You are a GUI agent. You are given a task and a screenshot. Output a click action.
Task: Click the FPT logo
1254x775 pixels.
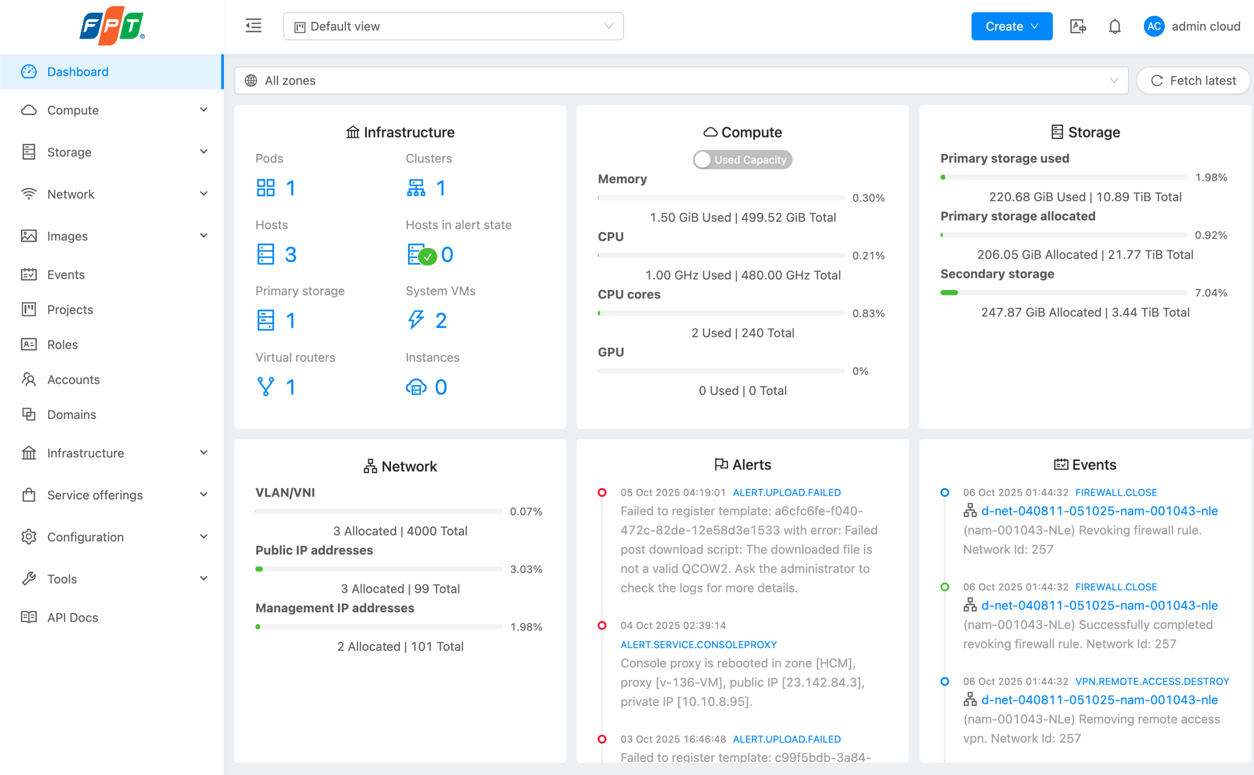(112, 26)
